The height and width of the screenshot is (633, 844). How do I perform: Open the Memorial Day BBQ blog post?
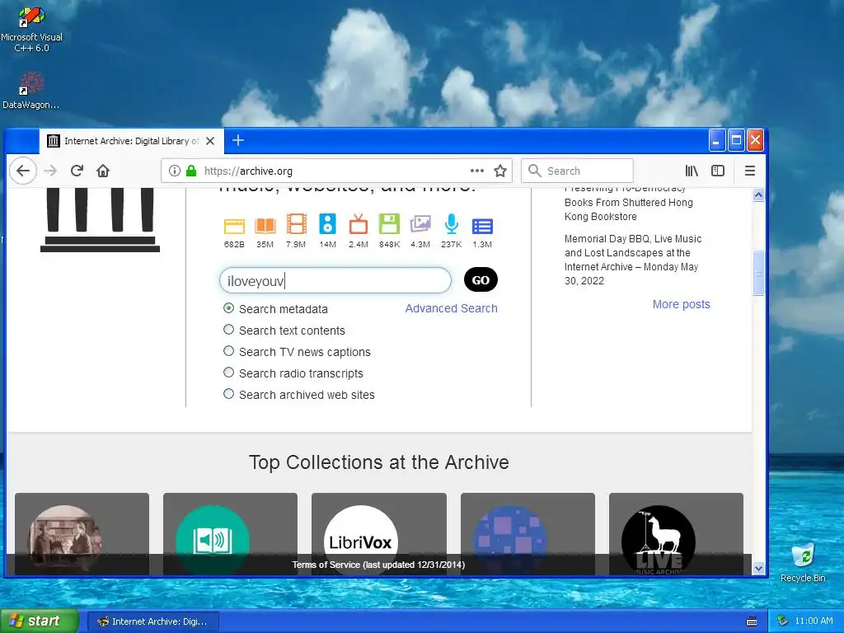coord(633,260)
